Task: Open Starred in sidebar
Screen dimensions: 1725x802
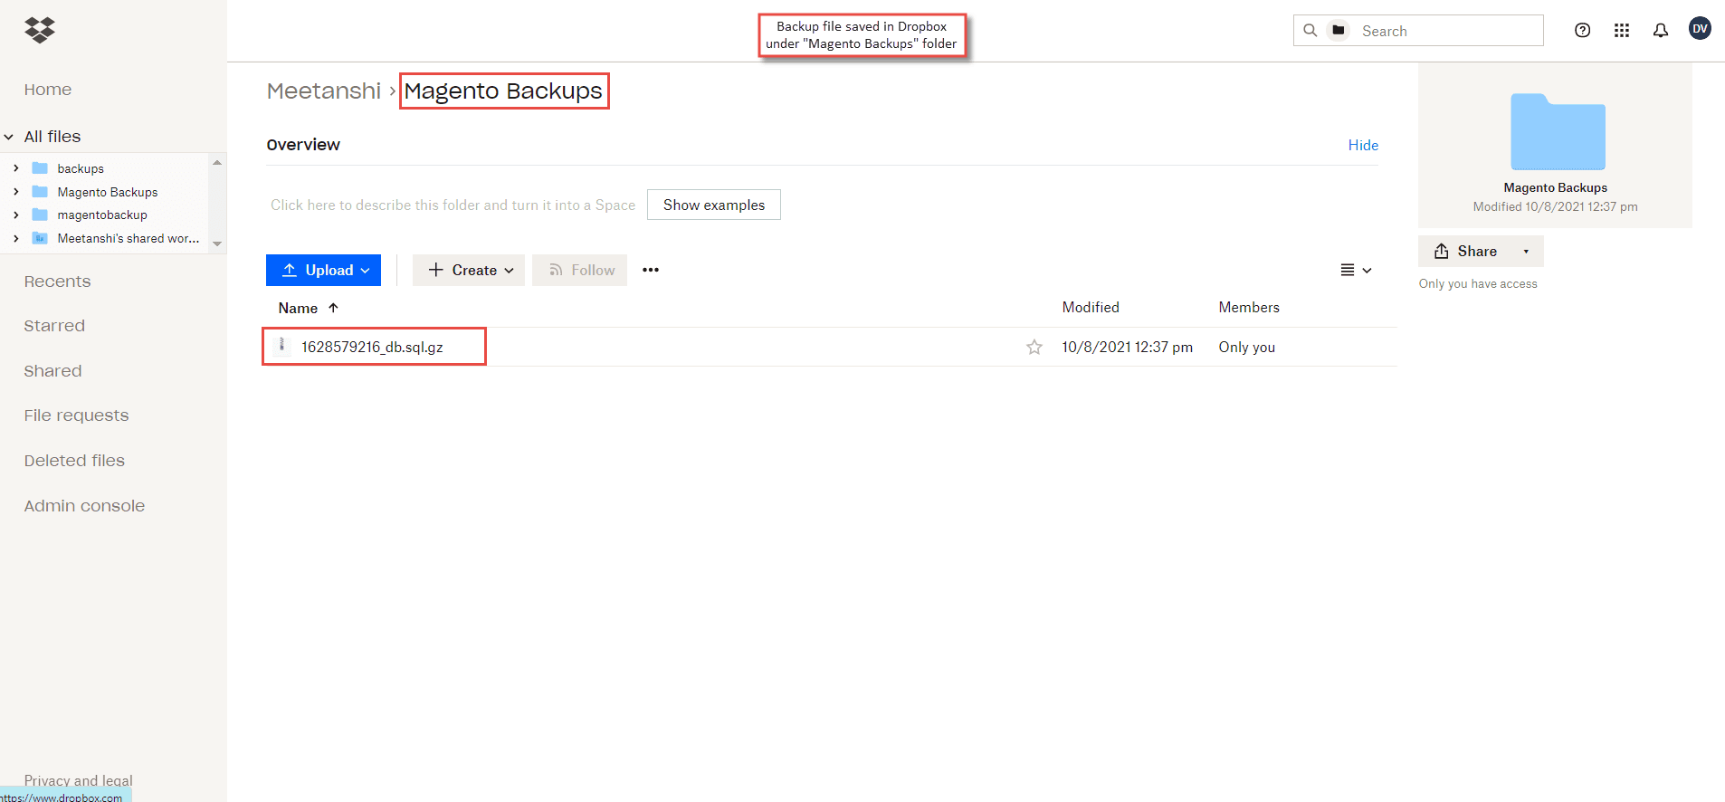Action: pos(54,326)
